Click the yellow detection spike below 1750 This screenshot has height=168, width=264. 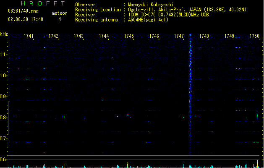(x=257, y=164)
